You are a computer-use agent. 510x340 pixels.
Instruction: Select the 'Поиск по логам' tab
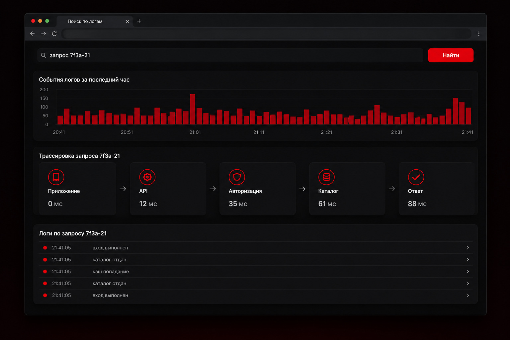tap(95, 21)
